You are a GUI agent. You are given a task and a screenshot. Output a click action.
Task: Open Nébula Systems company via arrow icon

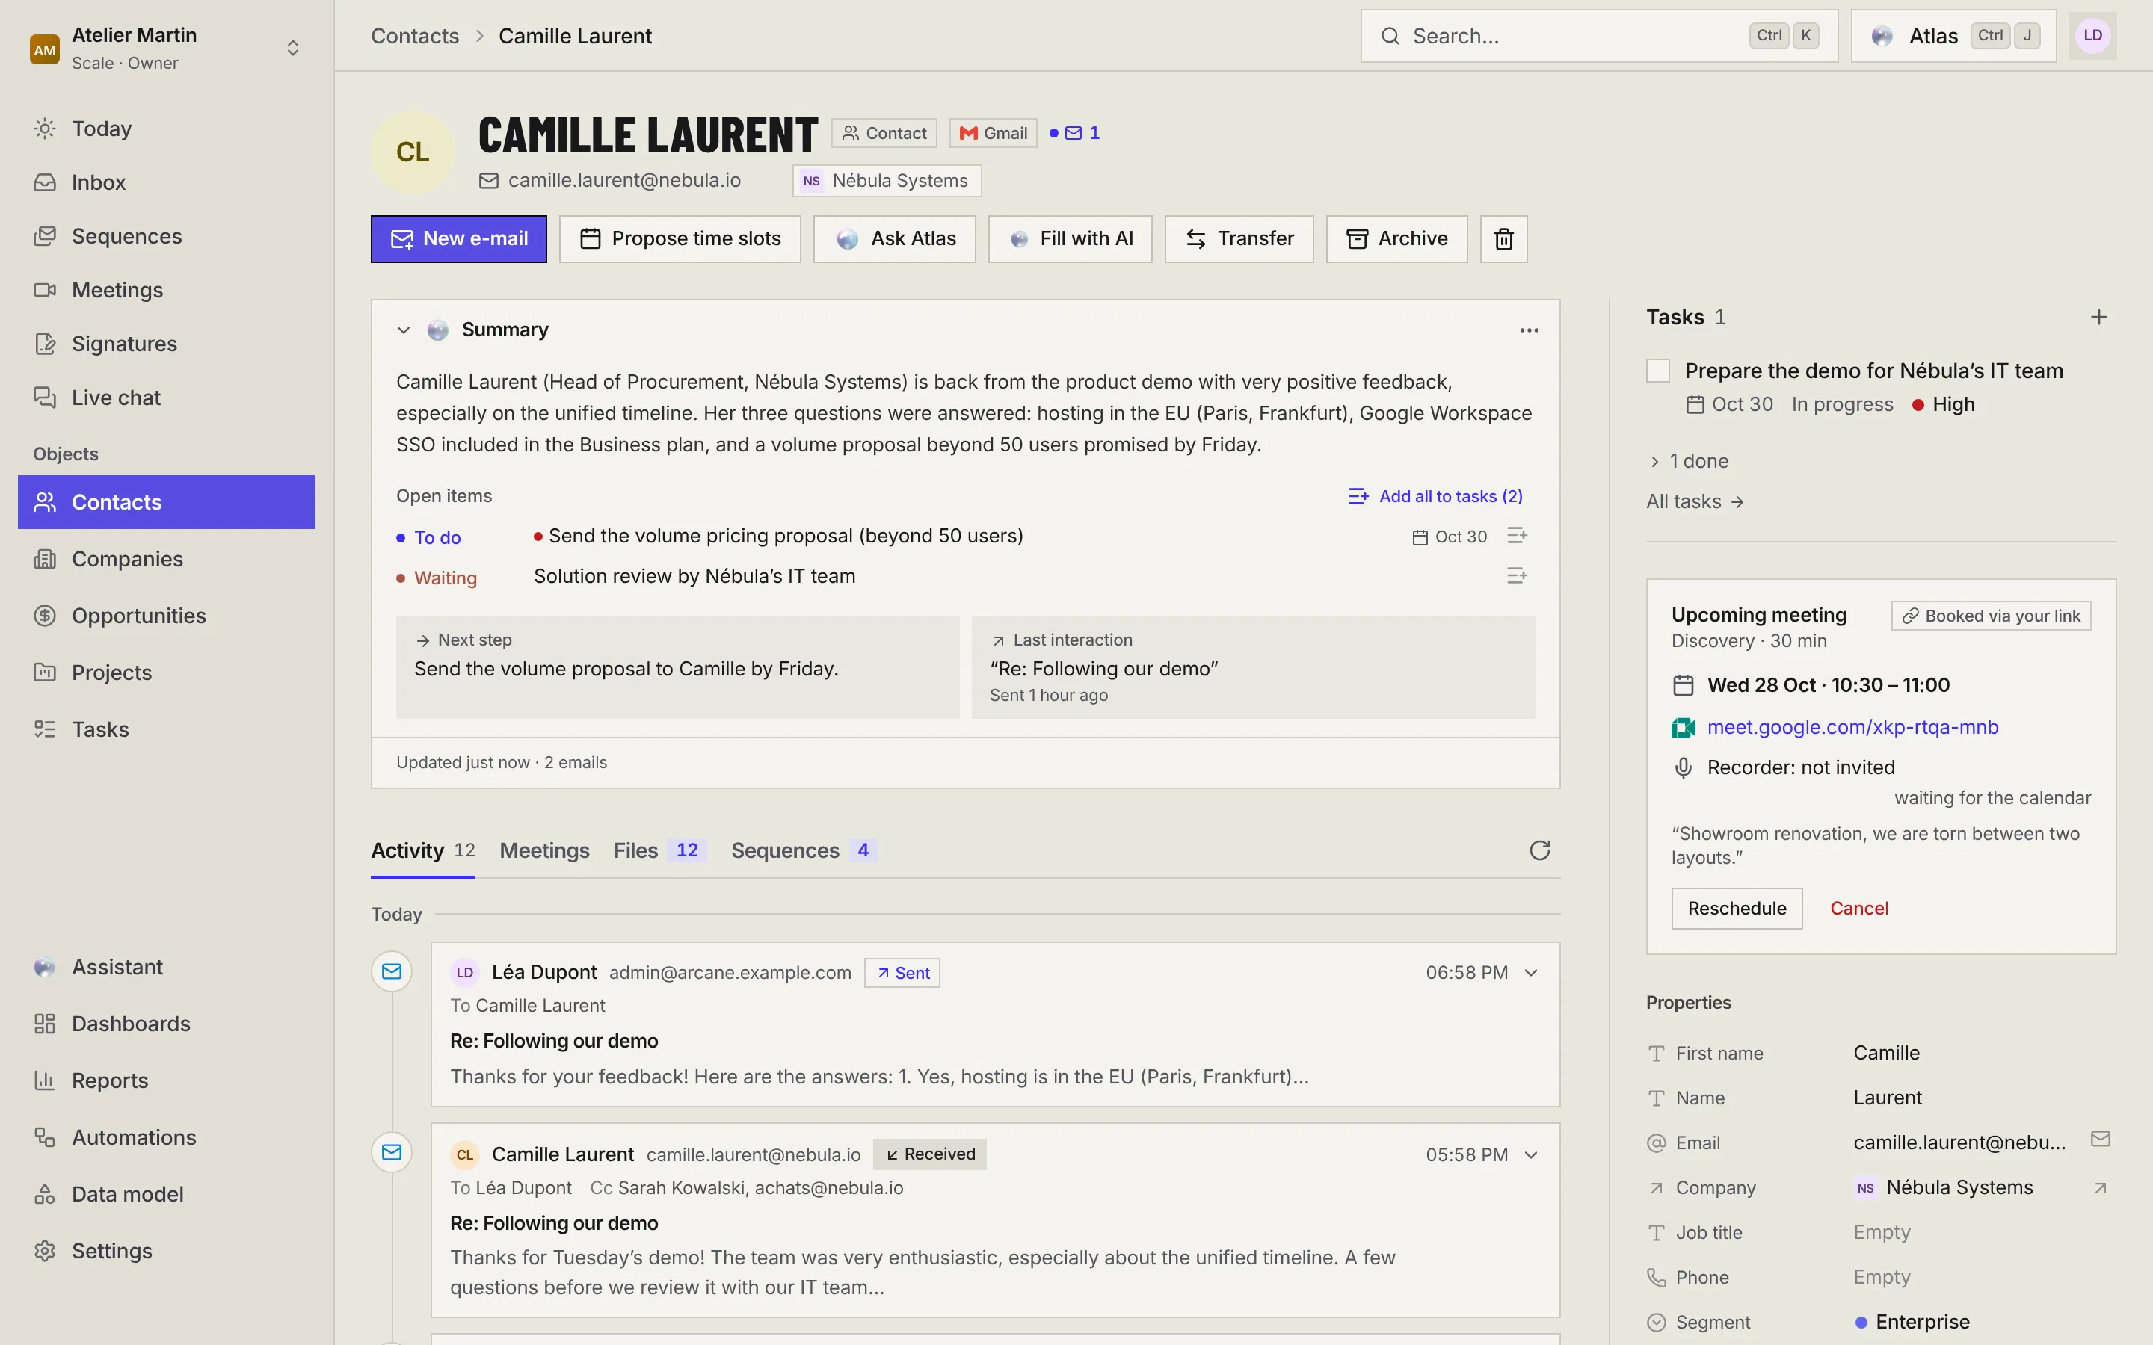2101,1187
